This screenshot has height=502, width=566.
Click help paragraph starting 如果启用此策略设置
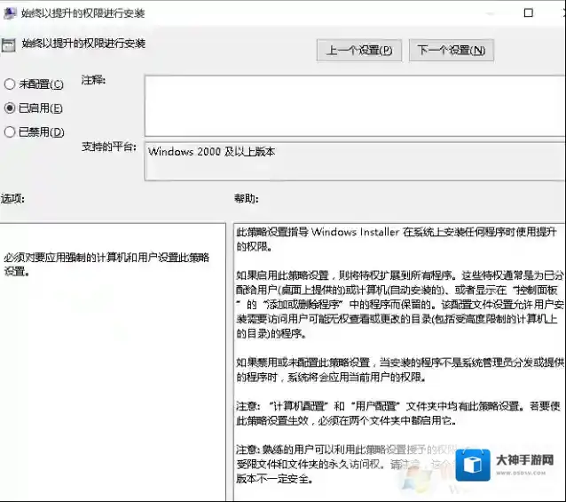point(399,304)
